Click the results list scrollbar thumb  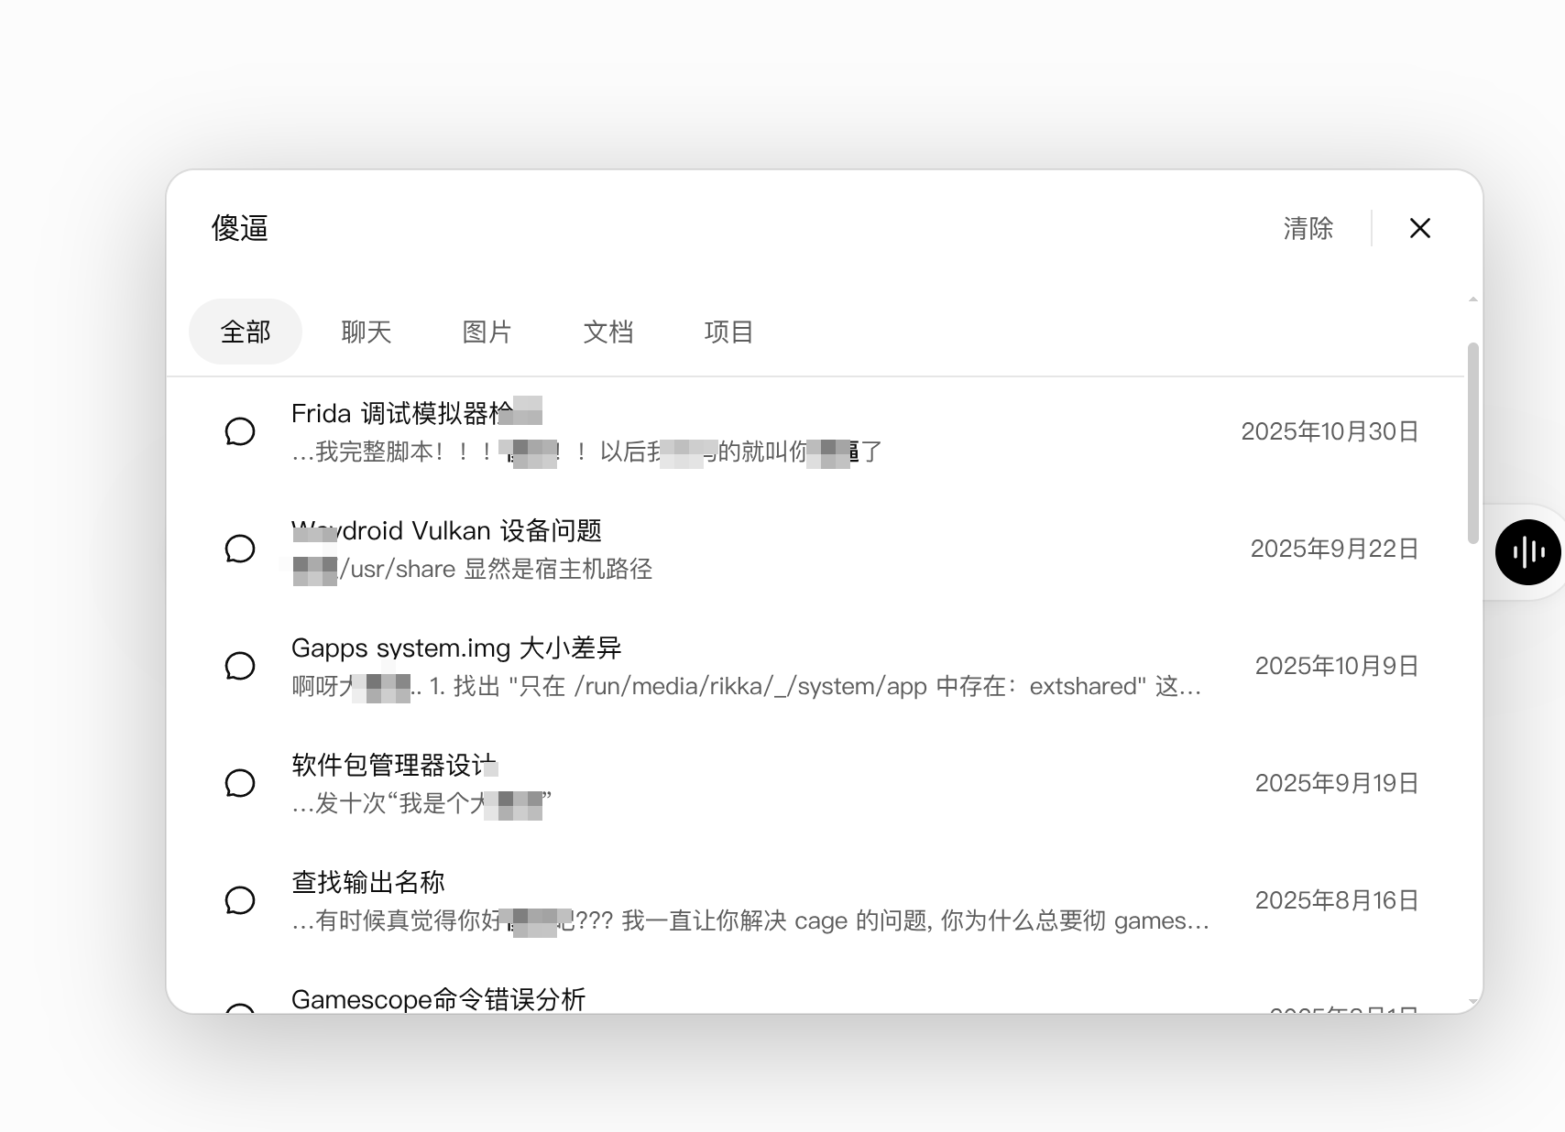point(1473,443)
